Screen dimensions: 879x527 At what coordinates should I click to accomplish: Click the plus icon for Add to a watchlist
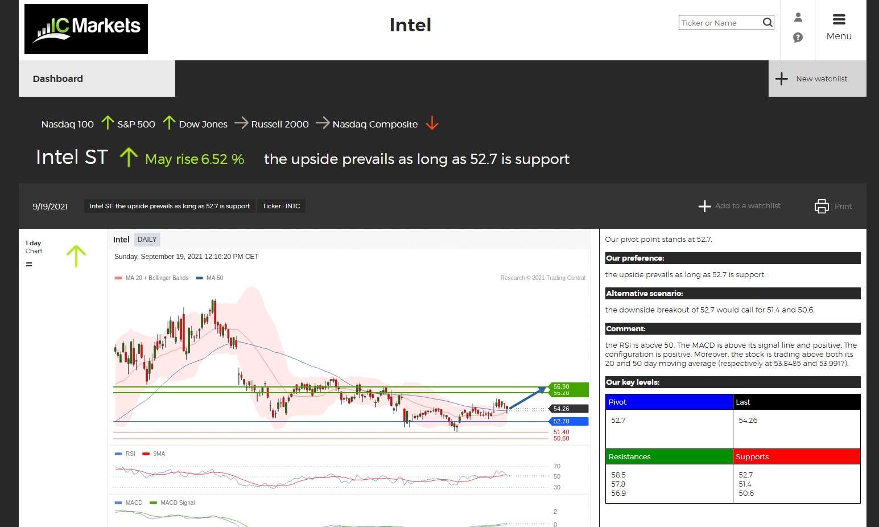pos(704,206)
